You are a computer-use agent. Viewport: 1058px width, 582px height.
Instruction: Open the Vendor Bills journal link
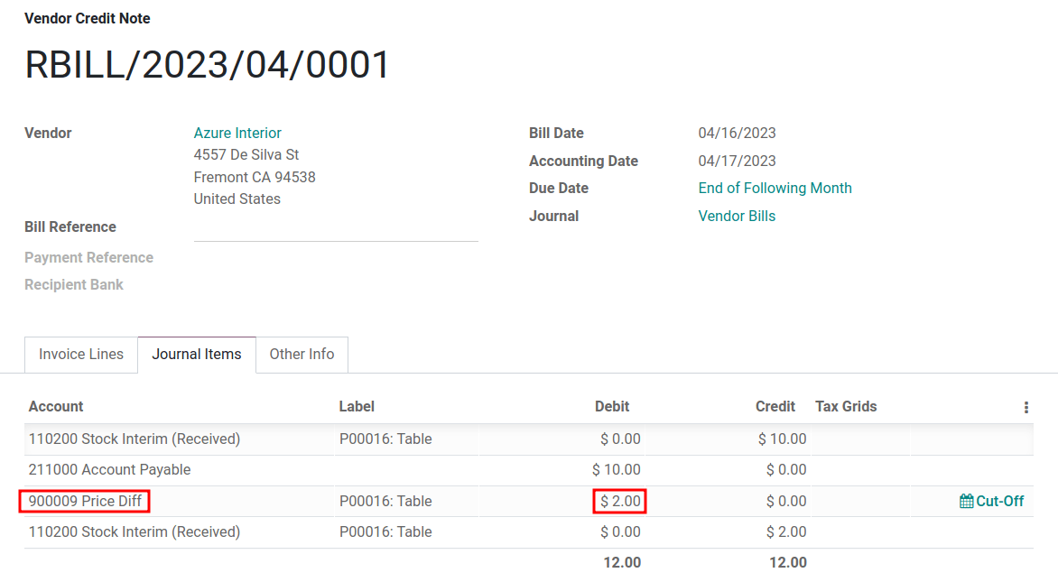[737, 217]
